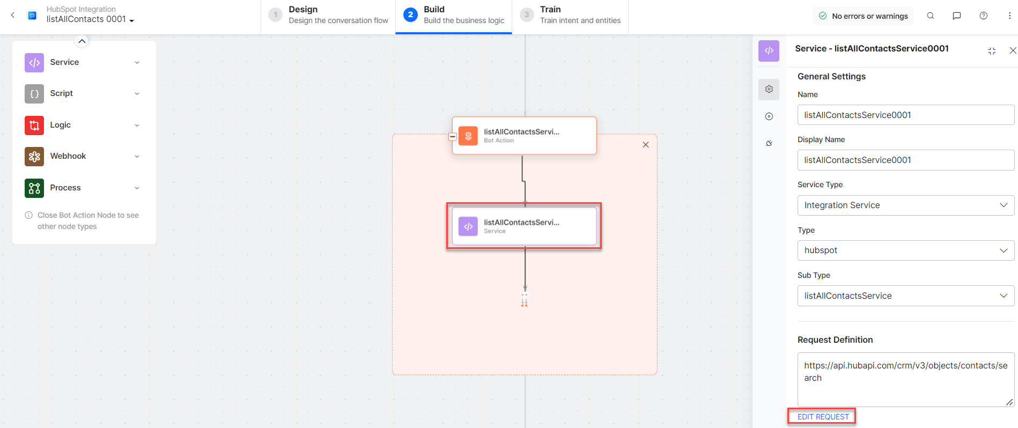This screenshot has height=428, width=1018.
Task: Click the back arrow icon
Action: coord(13,15)
